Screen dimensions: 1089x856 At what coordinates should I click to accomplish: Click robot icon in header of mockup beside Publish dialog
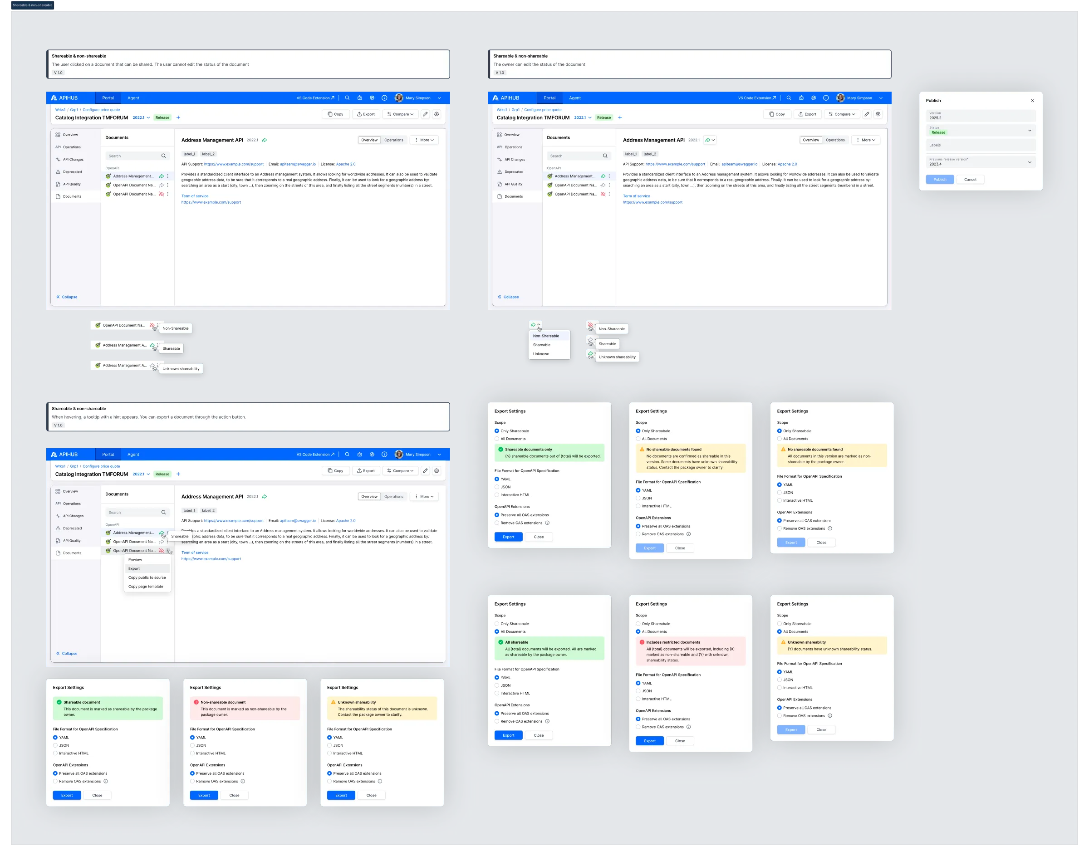801,98
